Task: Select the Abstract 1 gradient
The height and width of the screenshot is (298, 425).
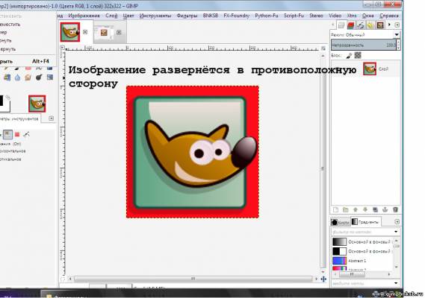Action: click(x=362, y=261)
